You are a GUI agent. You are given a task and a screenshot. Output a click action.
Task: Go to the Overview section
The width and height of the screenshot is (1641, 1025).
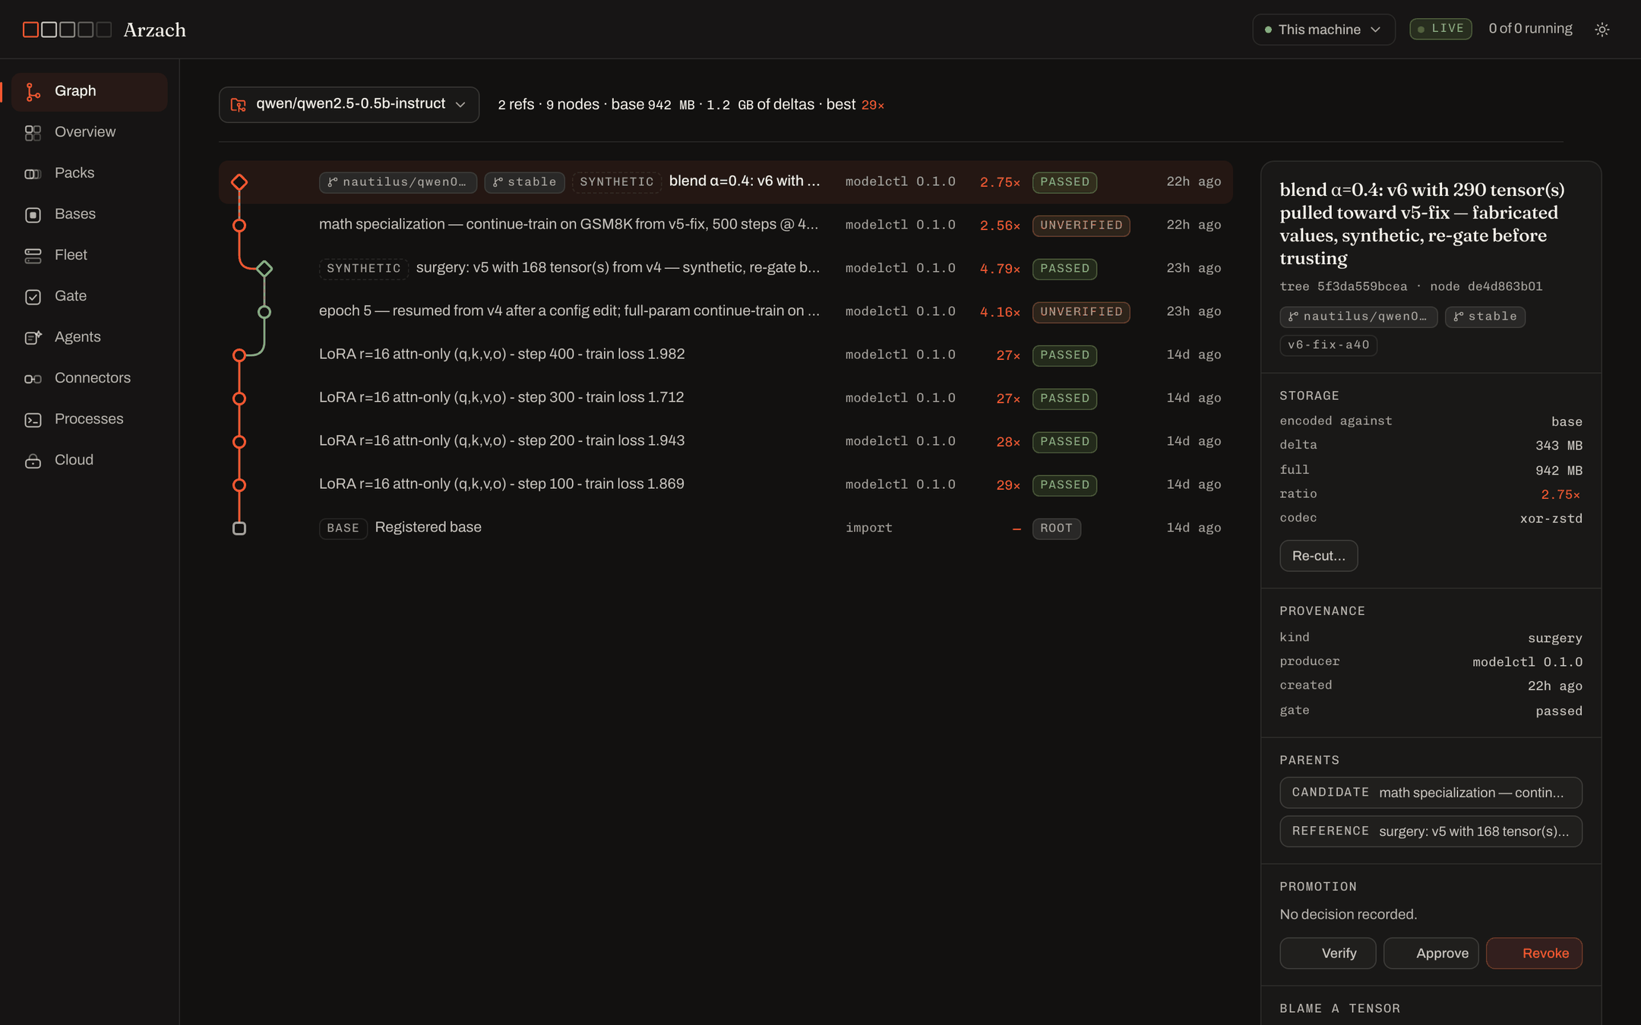(90, 132)
